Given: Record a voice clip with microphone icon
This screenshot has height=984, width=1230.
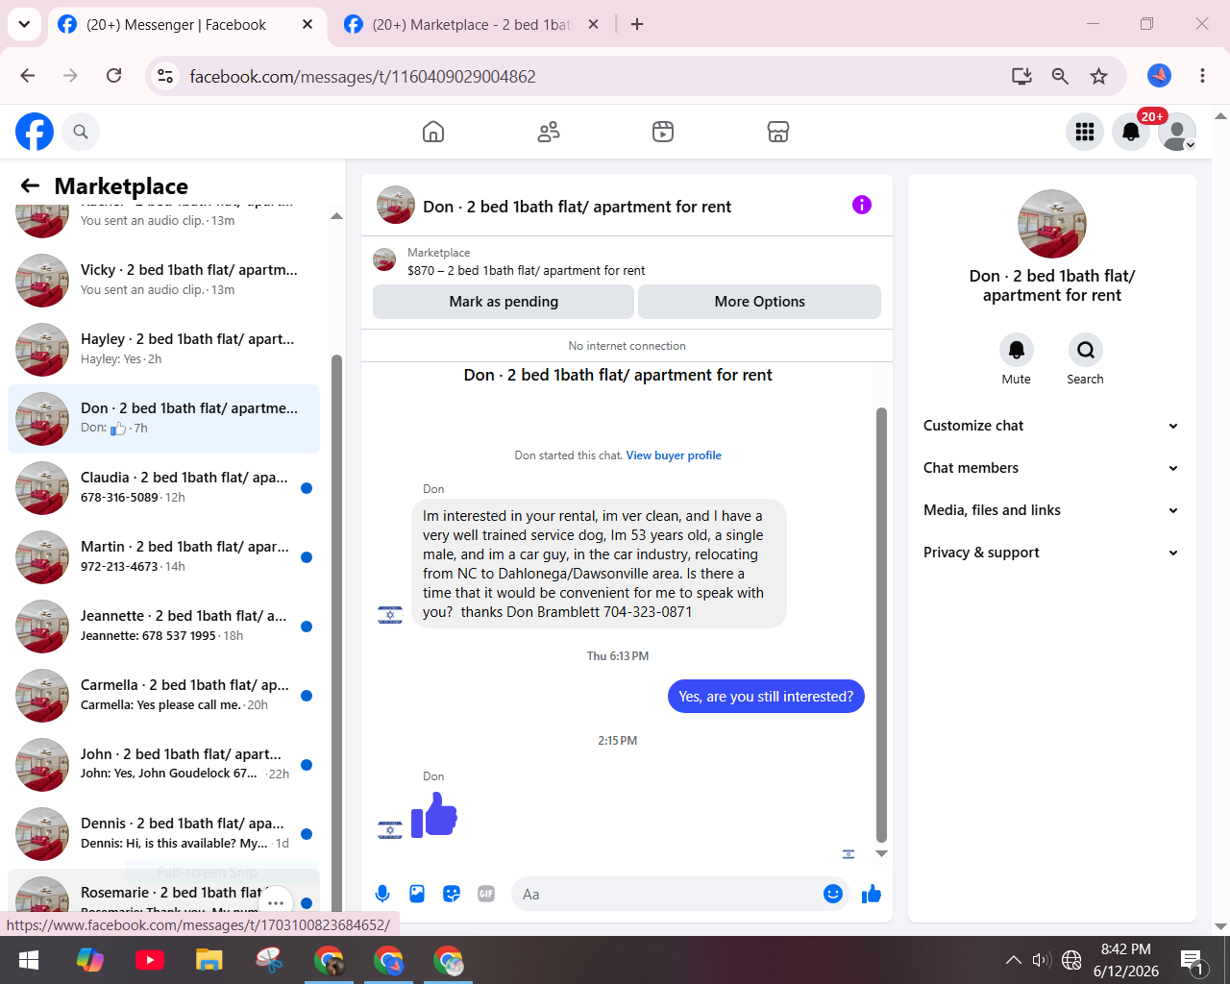Looking at the screenshot, I should coord(382,894).
